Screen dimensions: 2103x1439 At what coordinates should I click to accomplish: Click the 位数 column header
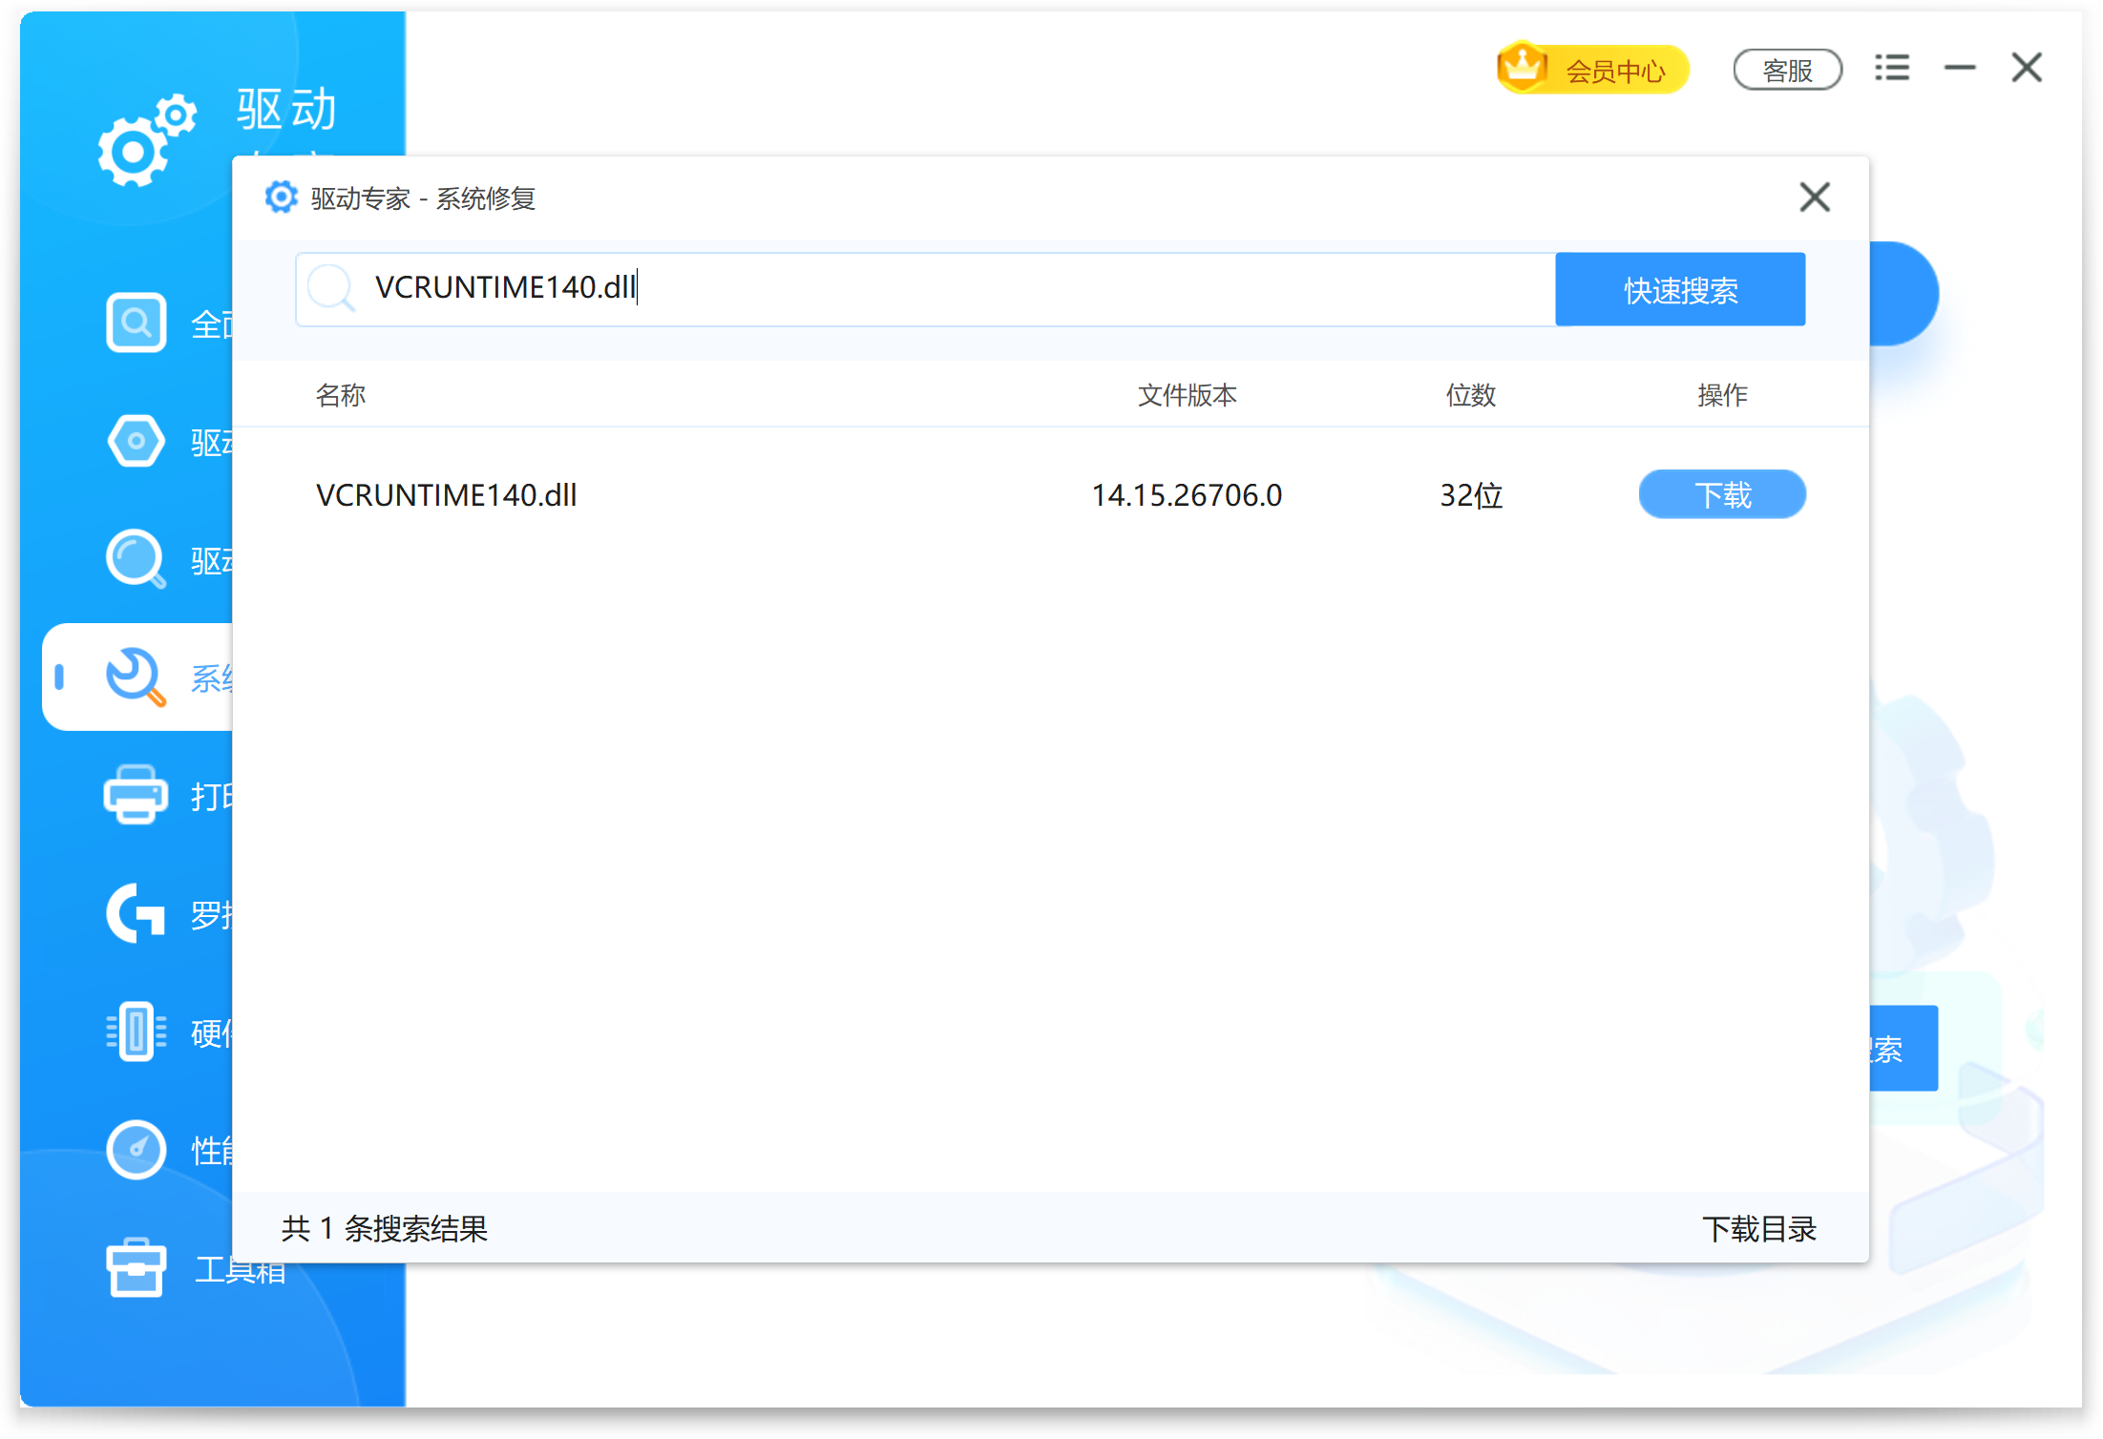pyautogui.click(x=1470, y=394)
